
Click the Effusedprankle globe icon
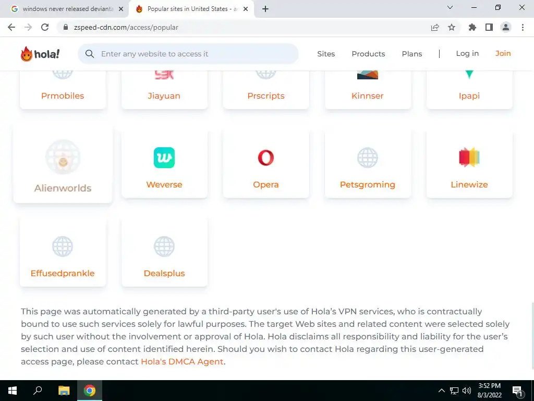tap(63, 246)
